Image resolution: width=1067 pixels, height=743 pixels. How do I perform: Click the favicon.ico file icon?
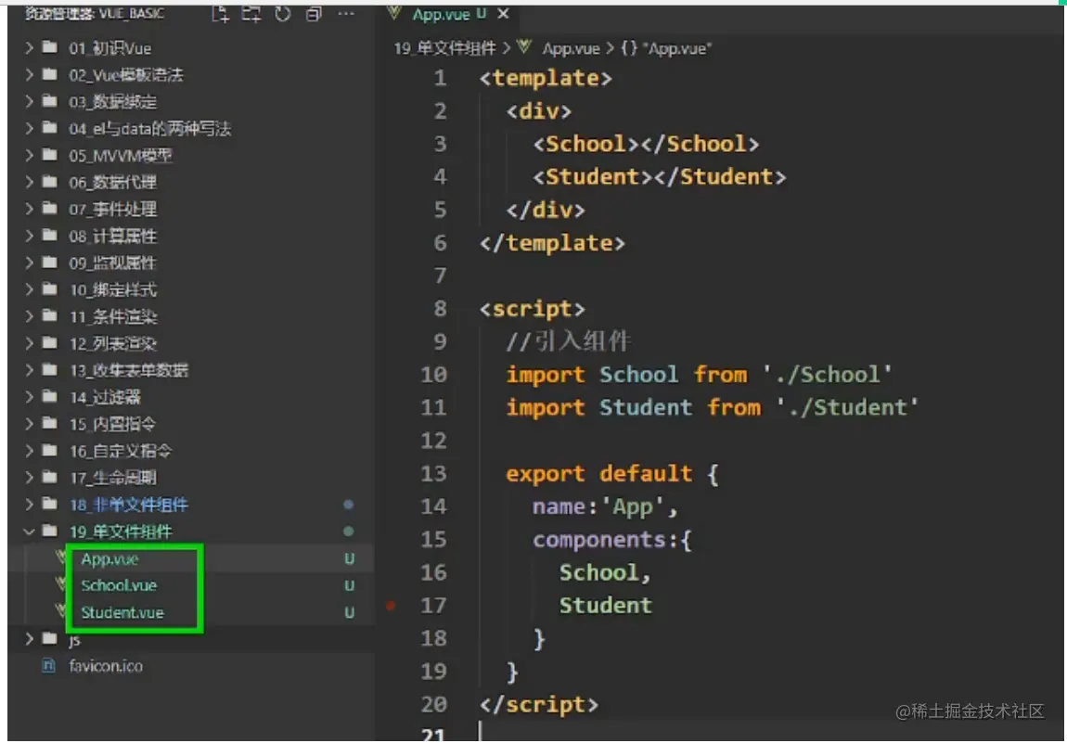tap(48, 665)
